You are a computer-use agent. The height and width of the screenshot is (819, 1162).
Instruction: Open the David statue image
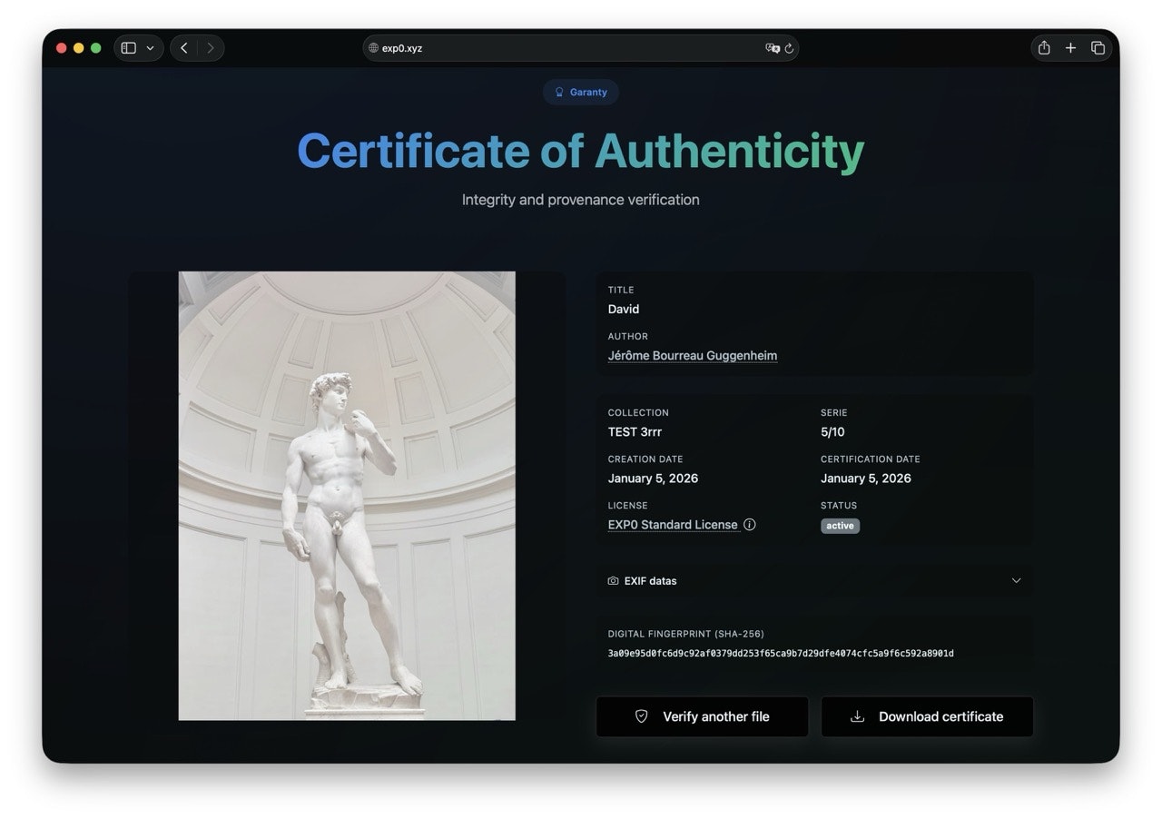[x=347, y=496]
